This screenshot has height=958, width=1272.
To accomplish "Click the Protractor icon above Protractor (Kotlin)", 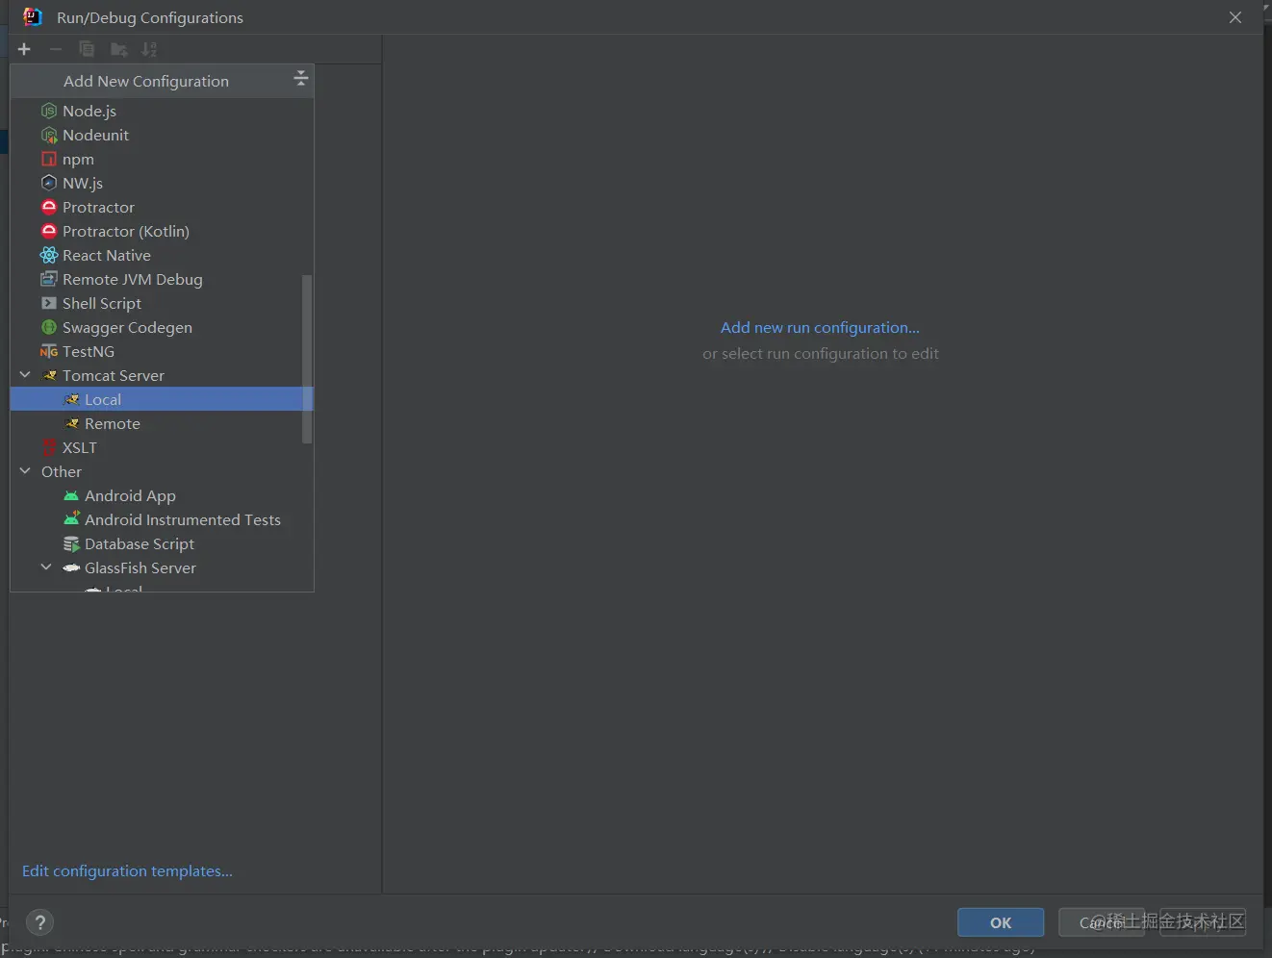I will pyautogui.click(x=49, y=207).
